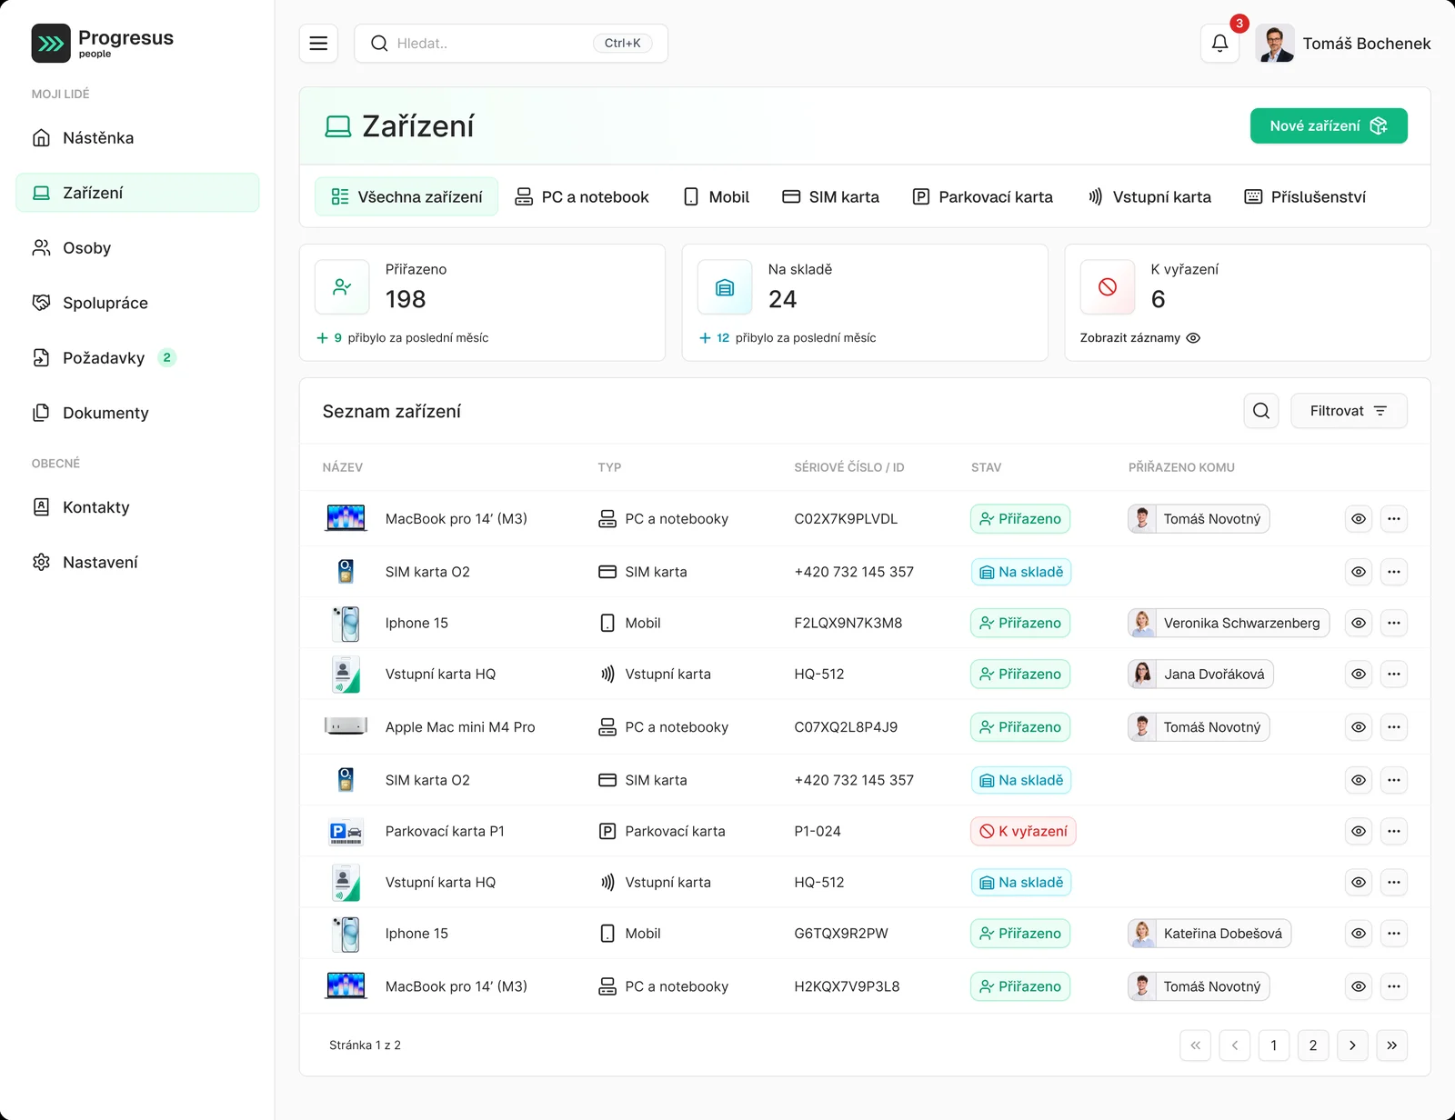Click the Parkovací karta P1 thumbnail image
The image size is (1455, 1120).
click(x=346, y=831)
